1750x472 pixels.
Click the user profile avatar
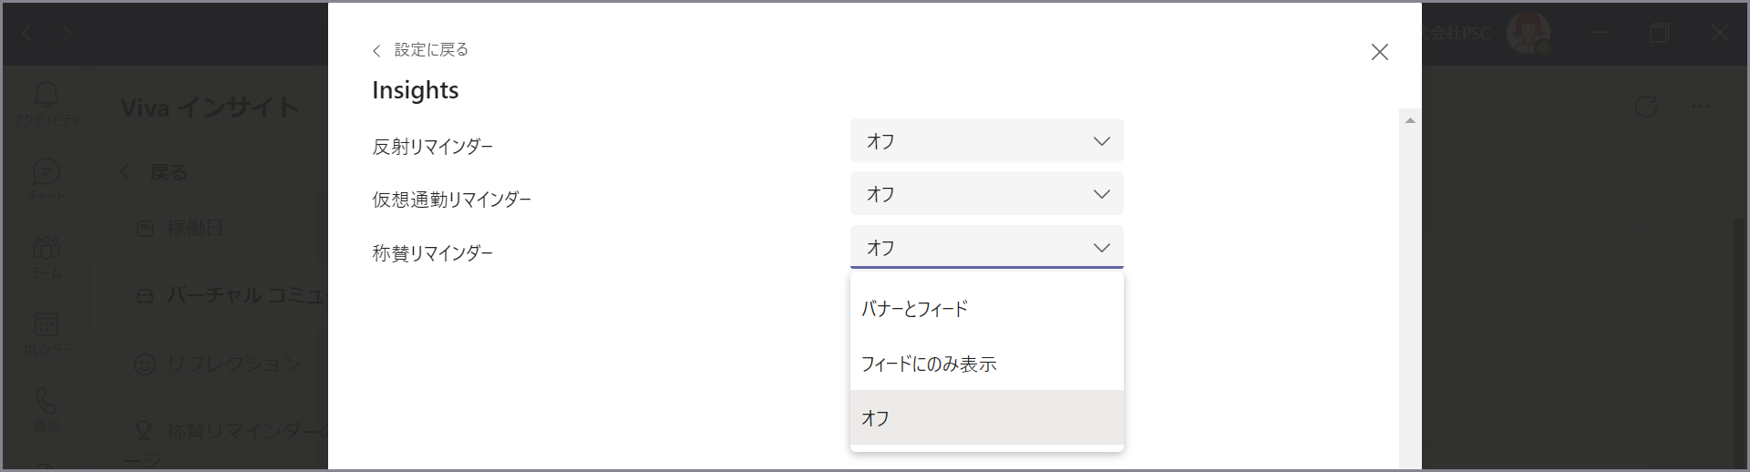tap(1529, 34)
